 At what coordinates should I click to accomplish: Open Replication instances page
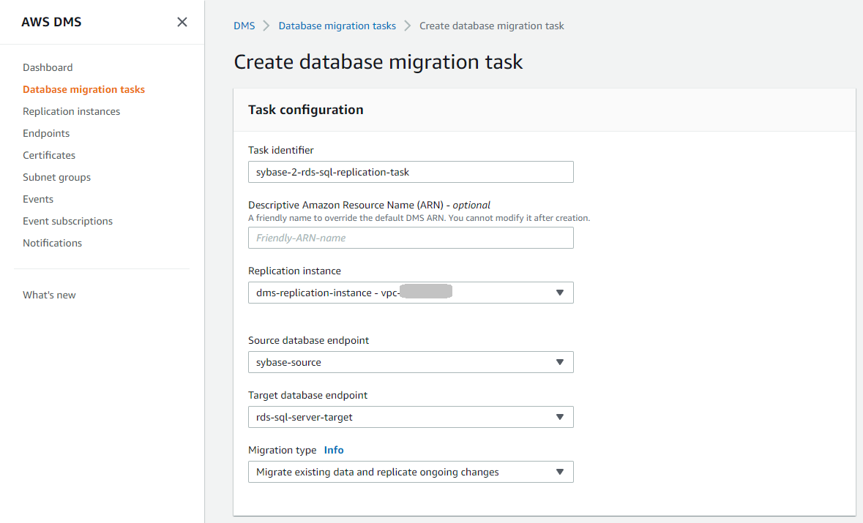click(x=71, y=111)
